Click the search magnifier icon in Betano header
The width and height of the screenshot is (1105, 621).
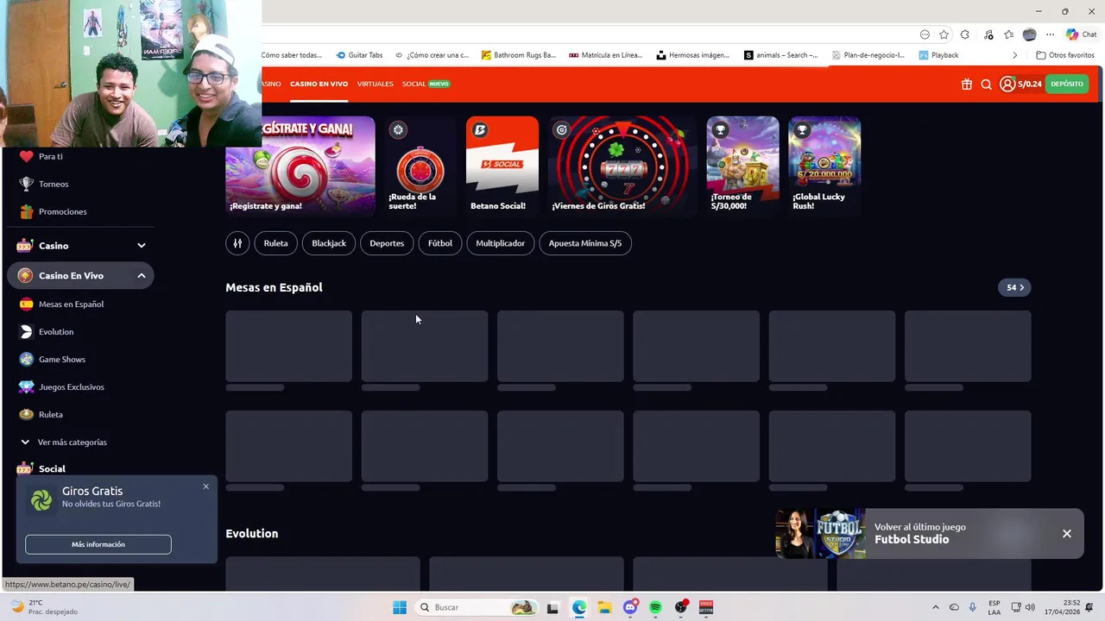tap(986, 84)
